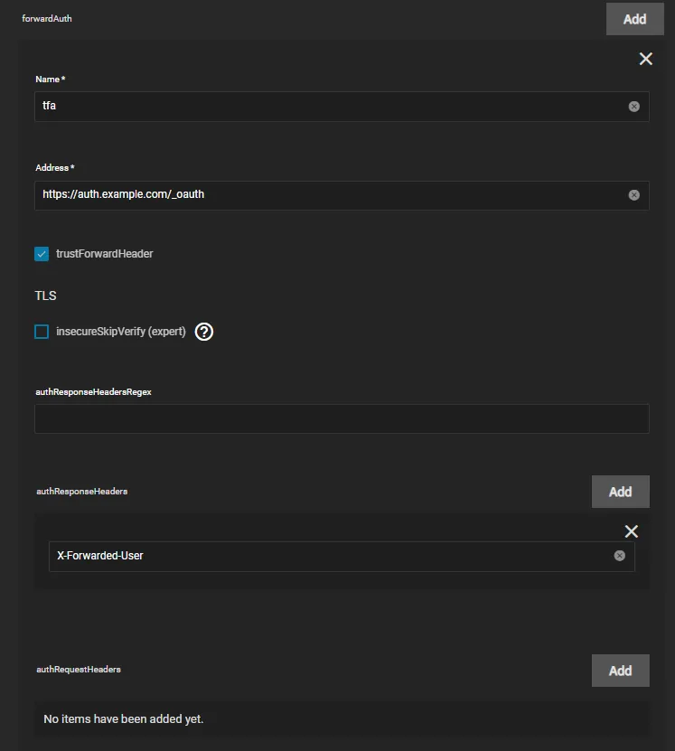
Task: Uncheck the trustForwardHeader checkbox
Action: [x=42, y=254]
